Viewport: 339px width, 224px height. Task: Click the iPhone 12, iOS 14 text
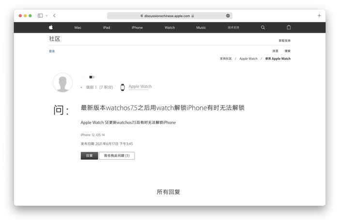tap(92, 135)
